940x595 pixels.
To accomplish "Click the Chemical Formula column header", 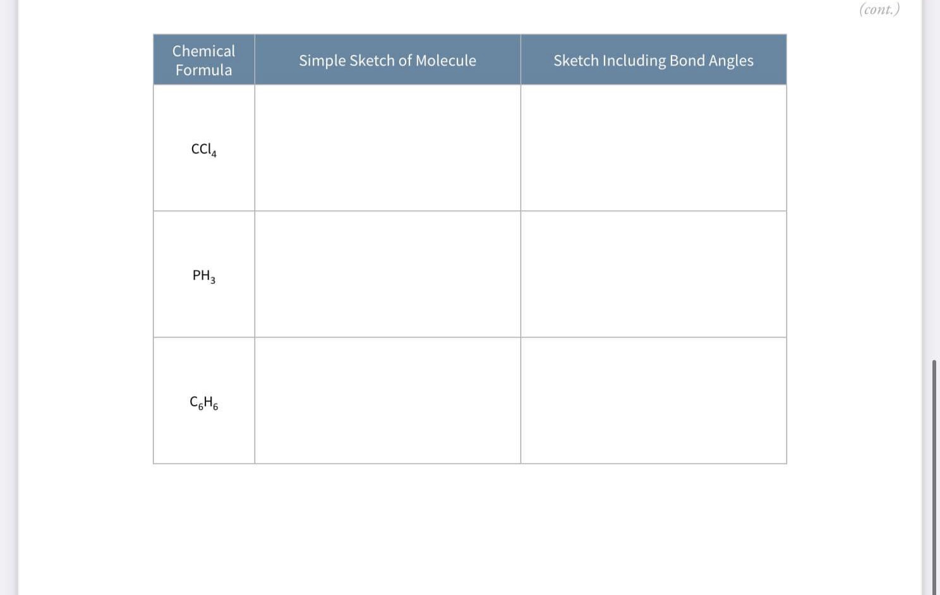I will (x=204, y=60).
